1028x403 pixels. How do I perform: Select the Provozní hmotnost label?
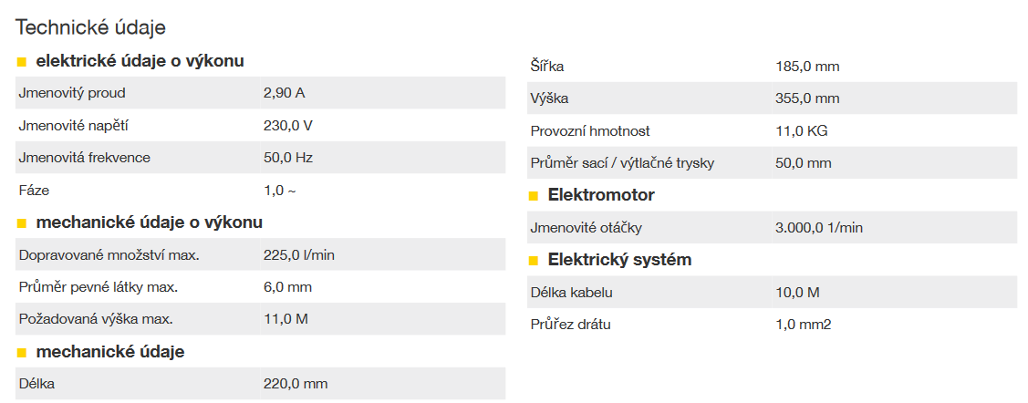pyautogui.click(x=590, y=131)
